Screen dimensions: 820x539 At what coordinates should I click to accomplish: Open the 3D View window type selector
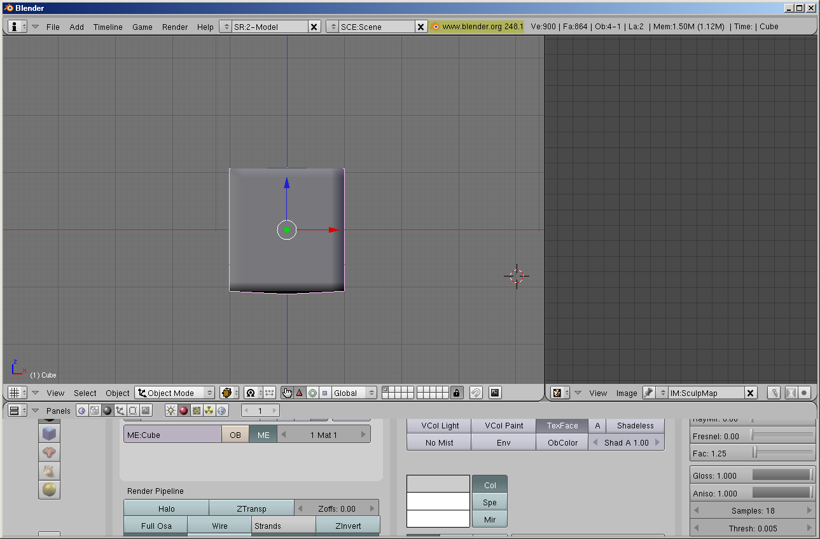tap(17, 393)
